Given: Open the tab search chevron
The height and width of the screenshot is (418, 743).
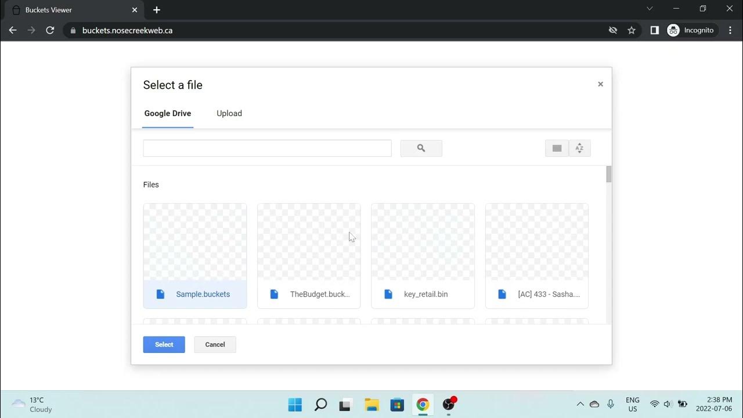Looking at the screenshot, I should [650, 9].
